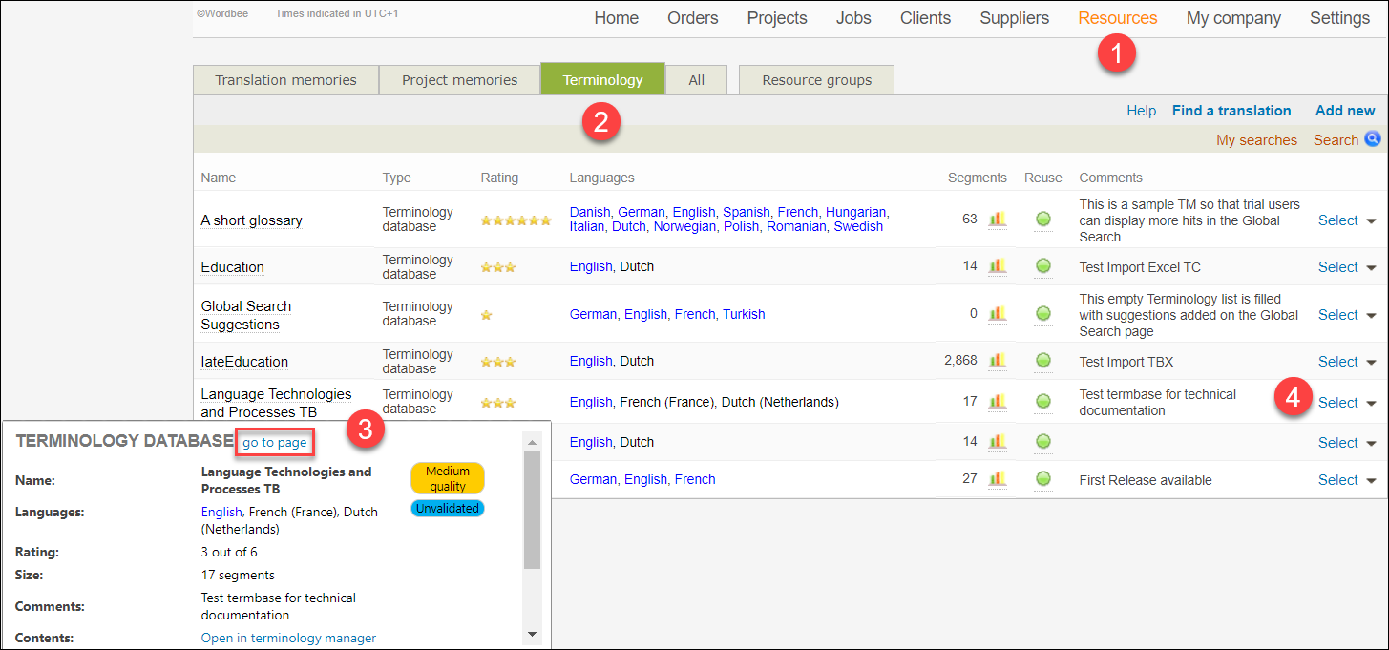The image size is (1389, 650).
Task: Click bar chart icon in the 27 segments row
Action: coord(998,479)
